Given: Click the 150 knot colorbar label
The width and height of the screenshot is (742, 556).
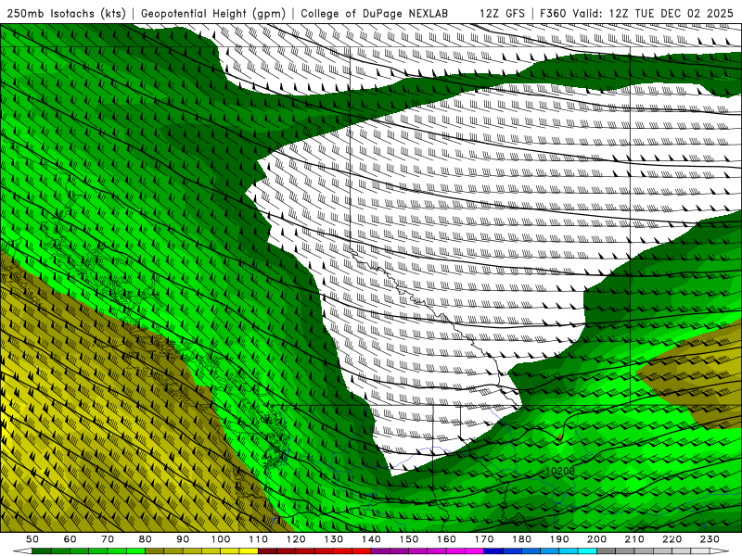Looking at the screenshot, I should (409, 539).
